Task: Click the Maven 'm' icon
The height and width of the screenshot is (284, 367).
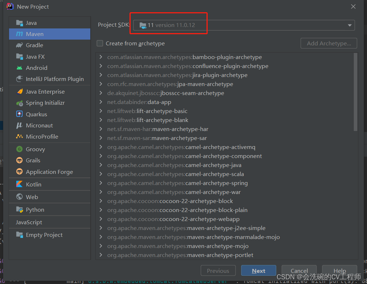Action: click(x=19, y=34)
